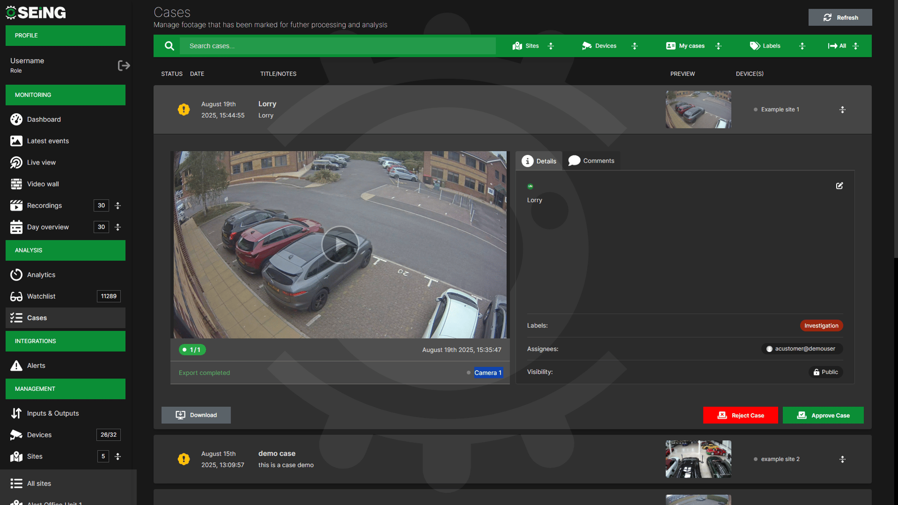
Task: Open the Sites filter dropdown
Action: pyautogui.click(x=526, y=46)
